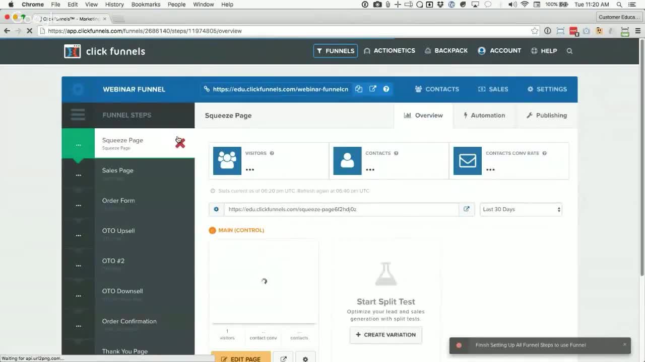Preview page with external link icon beside Edit Page
The width and height of the screenshot is (645, 362).
[283, 359]
